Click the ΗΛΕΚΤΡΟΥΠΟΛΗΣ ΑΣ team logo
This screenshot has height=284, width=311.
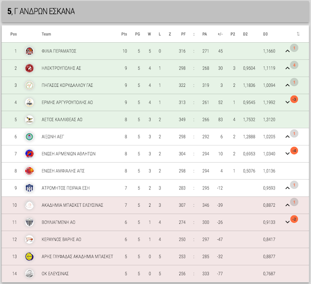pos(29,68)
